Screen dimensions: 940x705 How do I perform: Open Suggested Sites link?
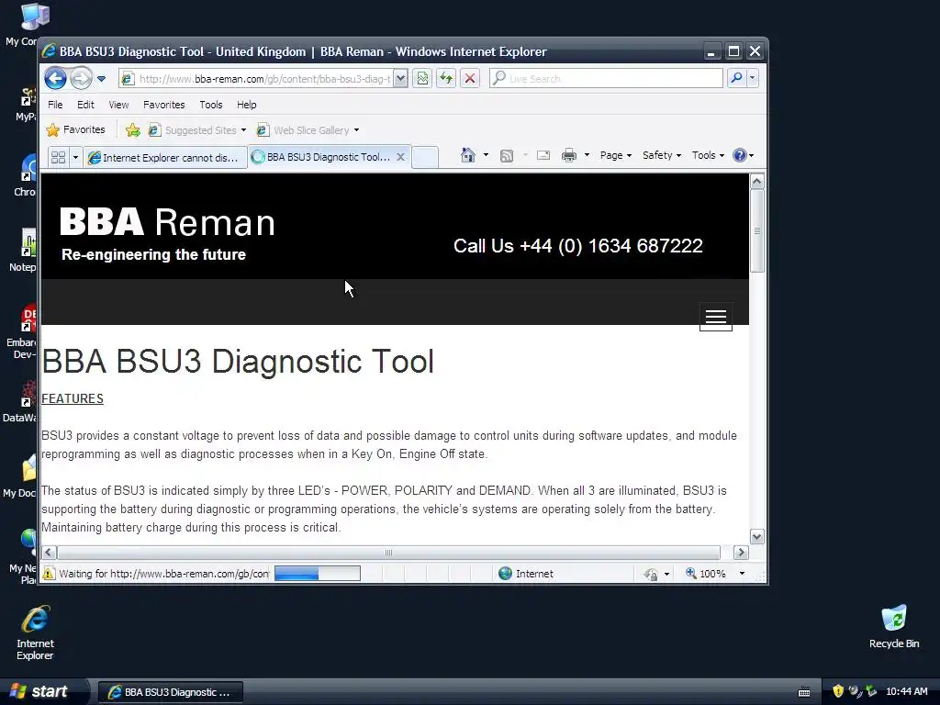click(x=196, y=130)
